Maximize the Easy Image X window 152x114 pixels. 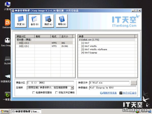click(x=136, y=11)
